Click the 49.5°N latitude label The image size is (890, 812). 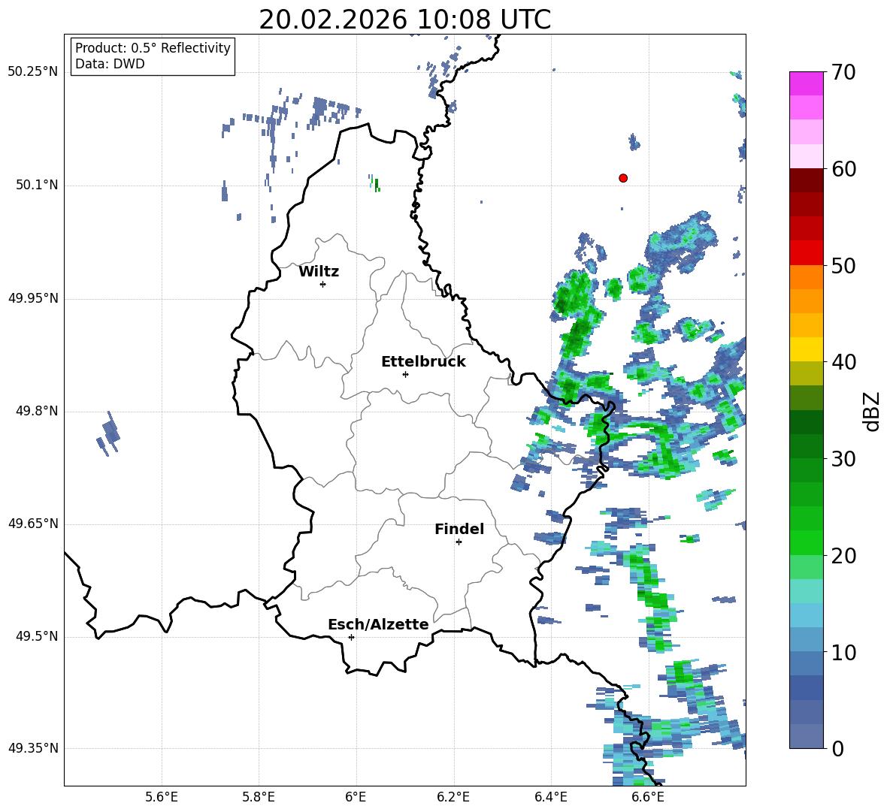click(37, 636)
